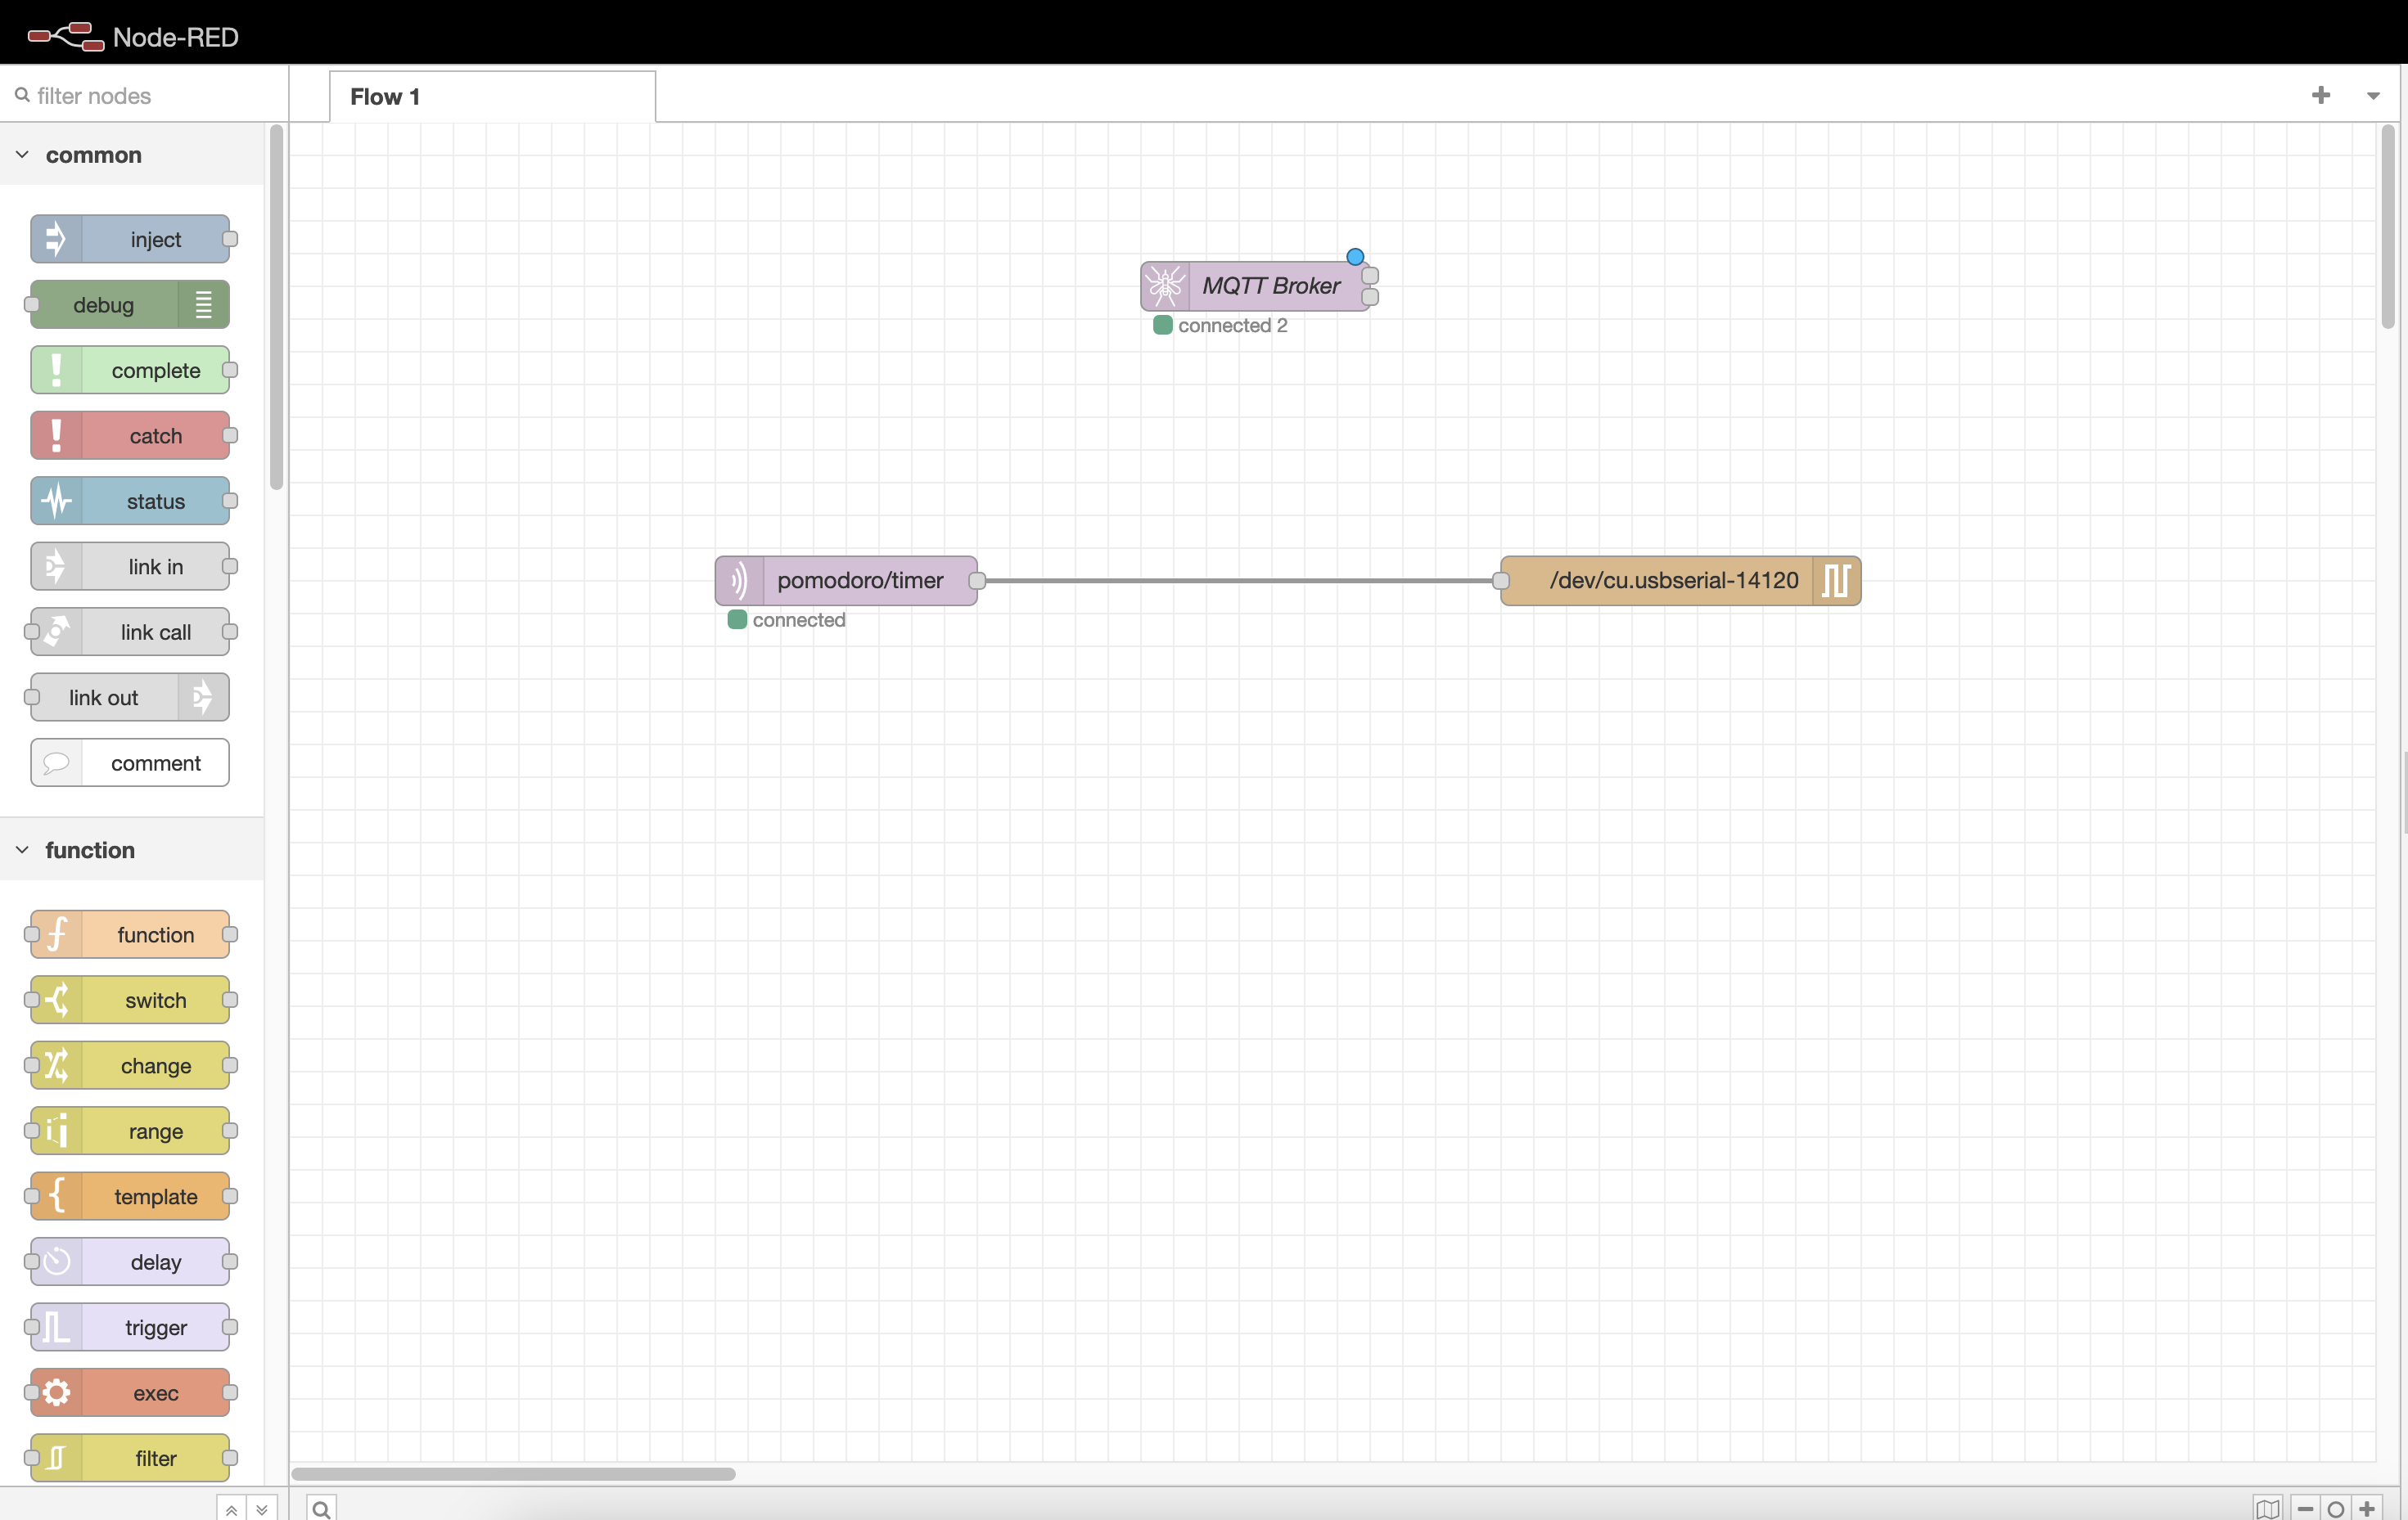Select the function node in the palette
The image size is (2408, 1520).
(x=129, y=934)
